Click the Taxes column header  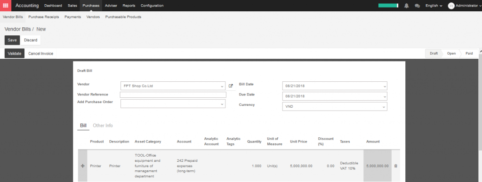click(345, 142)
